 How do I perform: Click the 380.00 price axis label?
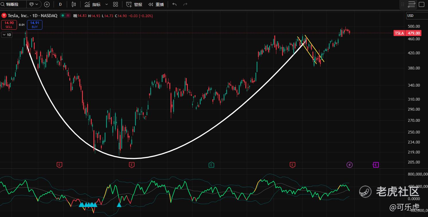414,68
